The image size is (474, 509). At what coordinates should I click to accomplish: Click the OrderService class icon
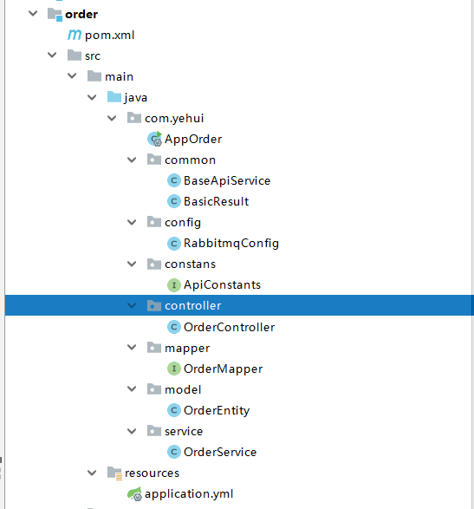(x=174, y=452)
